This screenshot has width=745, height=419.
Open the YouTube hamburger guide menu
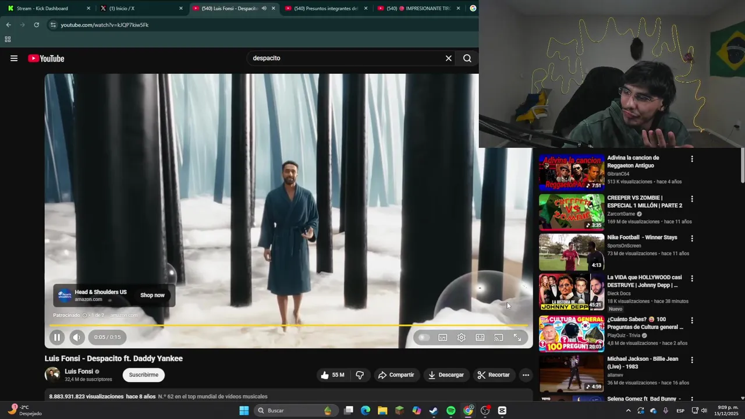[14, 58]
